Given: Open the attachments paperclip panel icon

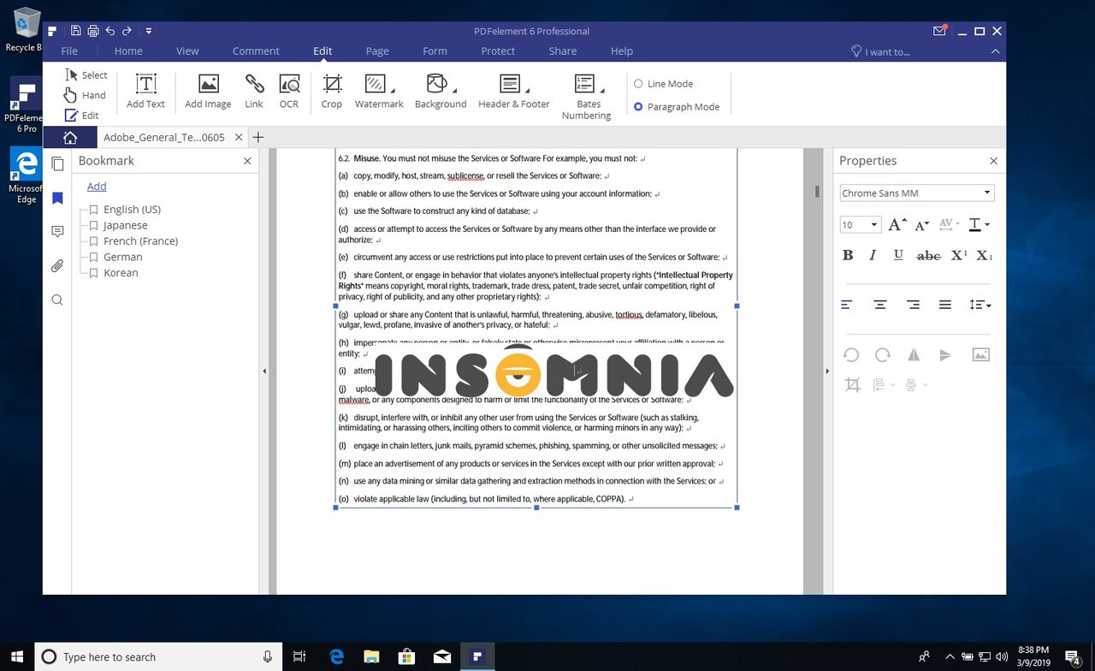Looking at the screenshot, I should tap(57, 266).
